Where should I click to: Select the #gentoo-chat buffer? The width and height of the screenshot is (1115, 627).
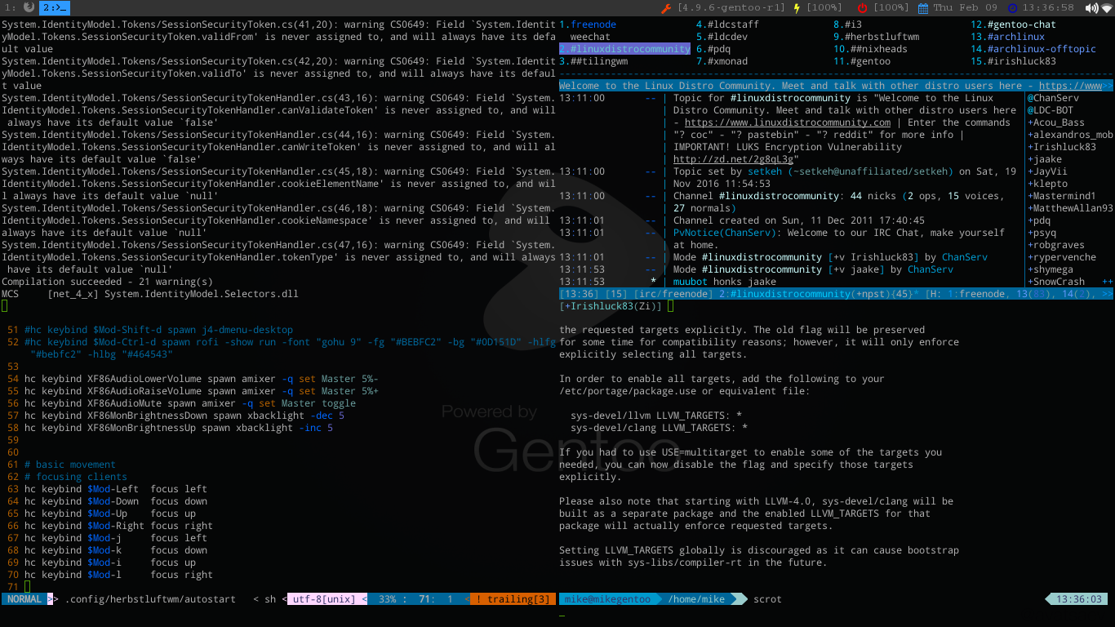(x=1013, y=24)
